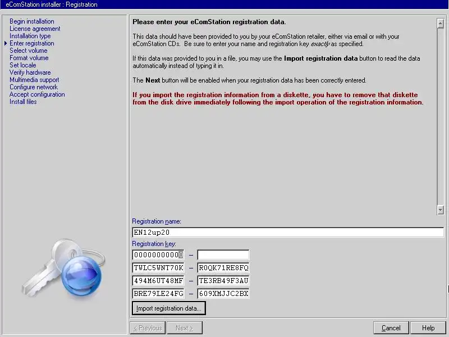Click the empty registration key field
Screen dimensions: 449x337
click(223, 255)
